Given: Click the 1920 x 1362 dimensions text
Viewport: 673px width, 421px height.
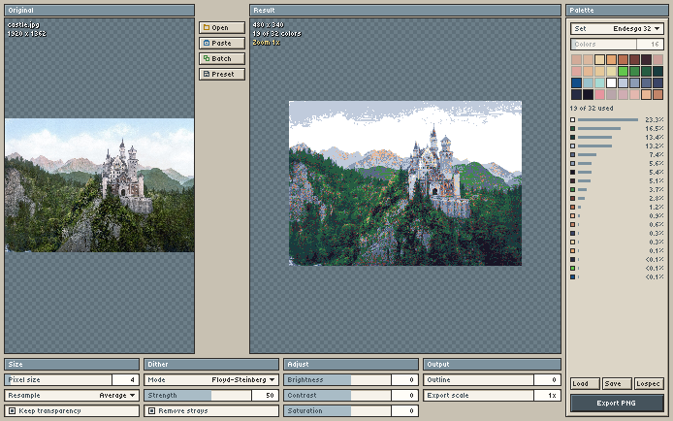Looking at the screenshot, I should click(26, 34).
